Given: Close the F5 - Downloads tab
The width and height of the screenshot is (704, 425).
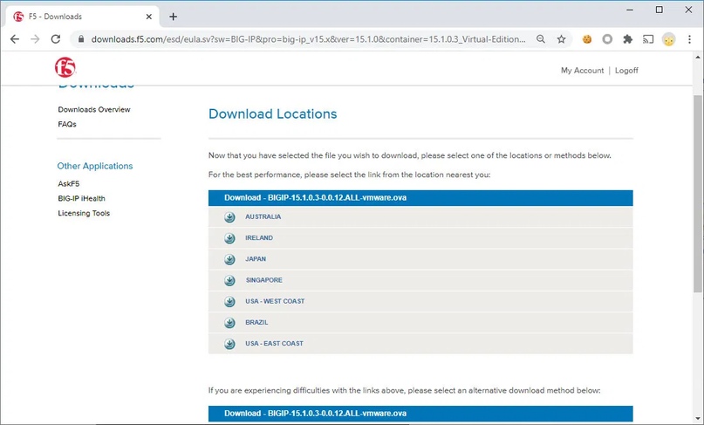Looking at the screenshot, I should pos(149,17).
